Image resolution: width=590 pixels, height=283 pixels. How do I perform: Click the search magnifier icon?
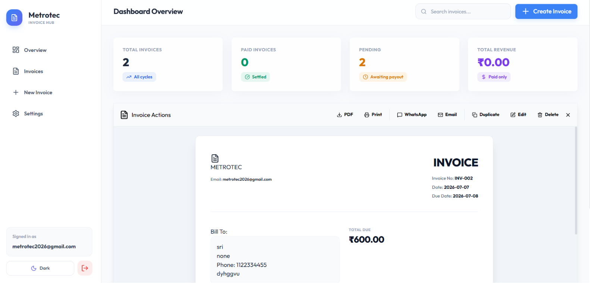point(424,12)
